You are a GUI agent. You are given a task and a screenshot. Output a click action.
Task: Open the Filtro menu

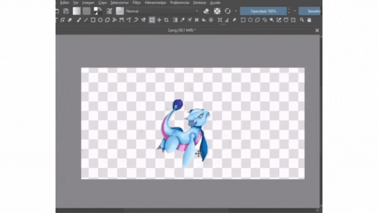click(136, 3)
